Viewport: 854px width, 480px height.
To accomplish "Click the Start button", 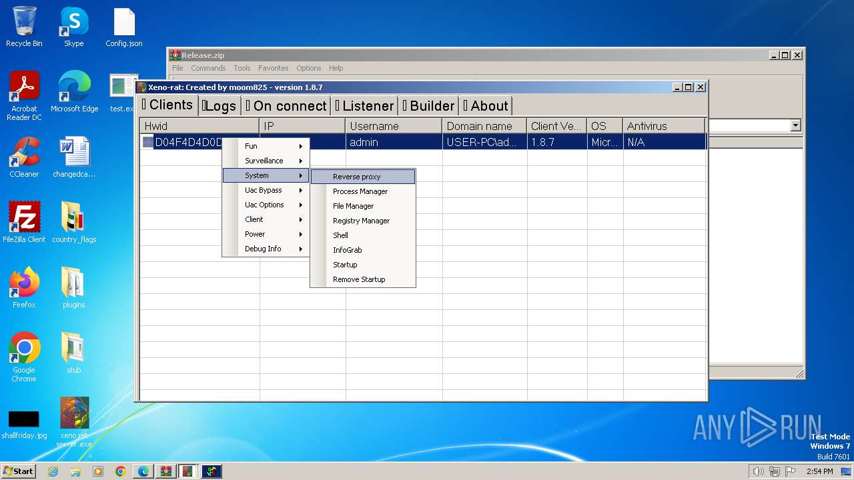I will point(19,471).
